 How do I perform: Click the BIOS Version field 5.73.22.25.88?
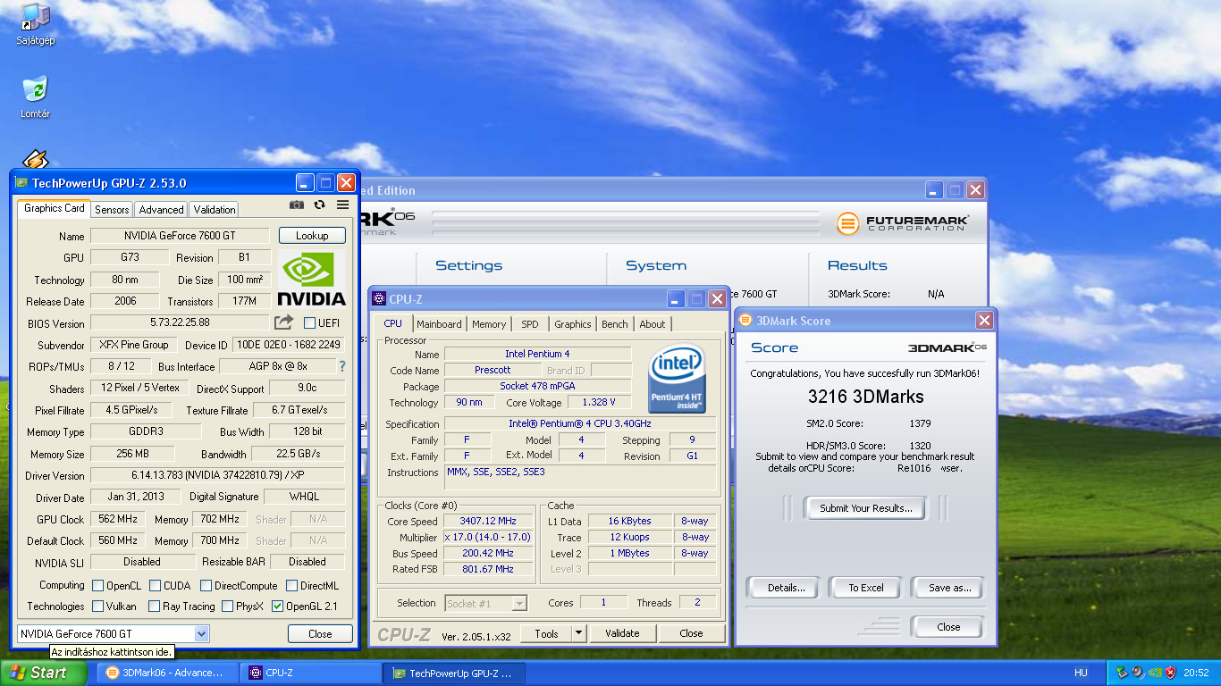(181, 322)
